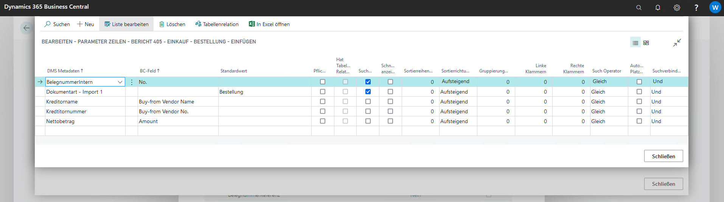Go back with the left arrow button
This screenshot has width=724, height=202.
tap(26, 28)
